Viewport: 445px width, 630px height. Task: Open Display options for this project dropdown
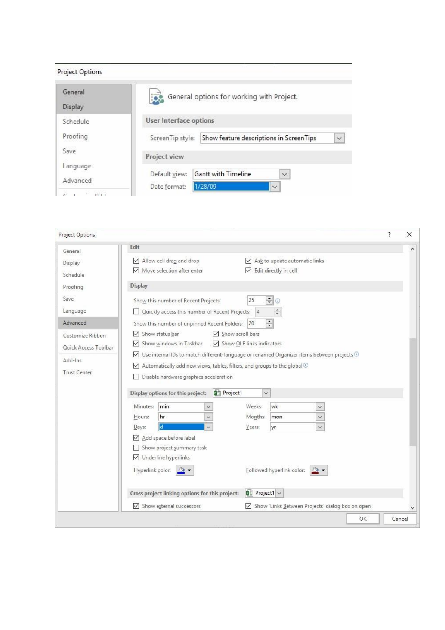(266, 393)
